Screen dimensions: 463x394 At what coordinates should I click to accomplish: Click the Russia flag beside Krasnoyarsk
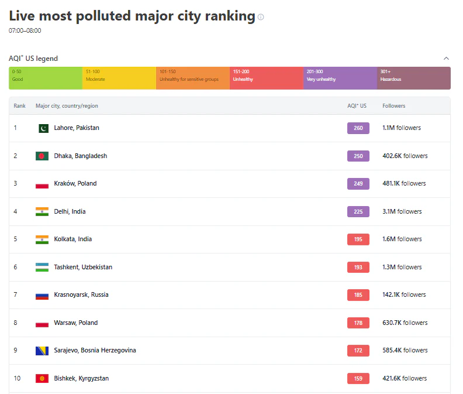point(42,295)
